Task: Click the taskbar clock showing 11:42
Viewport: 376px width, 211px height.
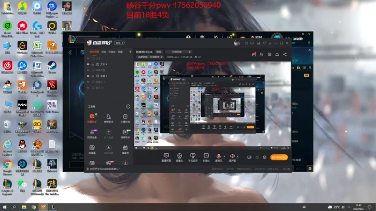Action: (x=359, y=207)
